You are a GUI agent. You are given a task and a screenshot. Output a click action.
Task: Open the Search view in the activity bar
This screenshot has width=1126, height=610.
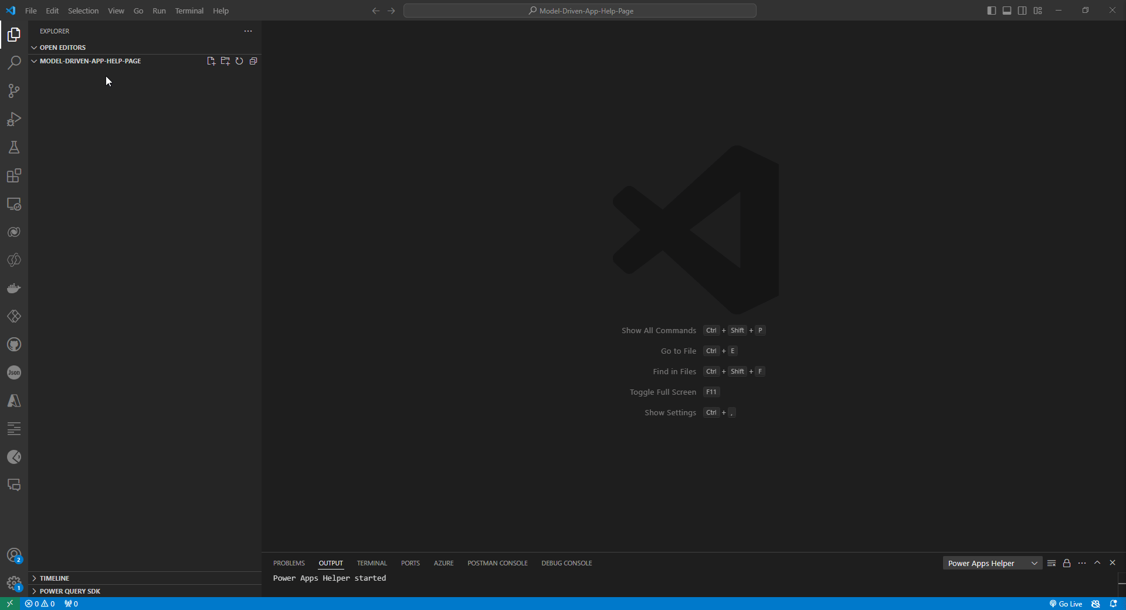[14, 62]
